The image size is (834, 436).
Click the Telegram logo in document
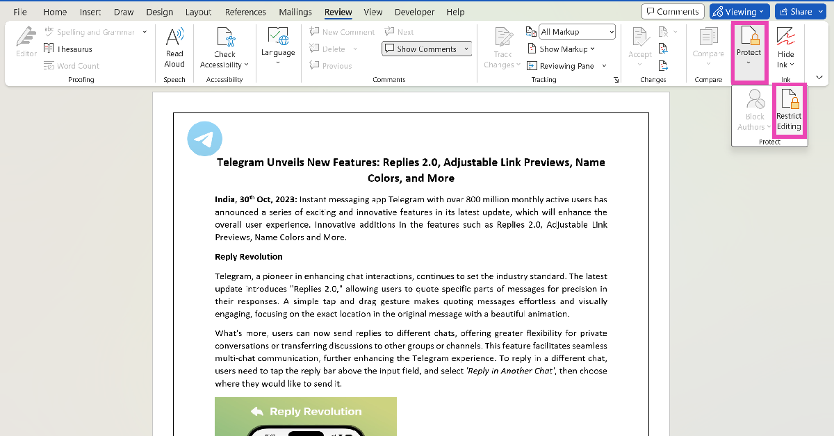coord(205,139)
